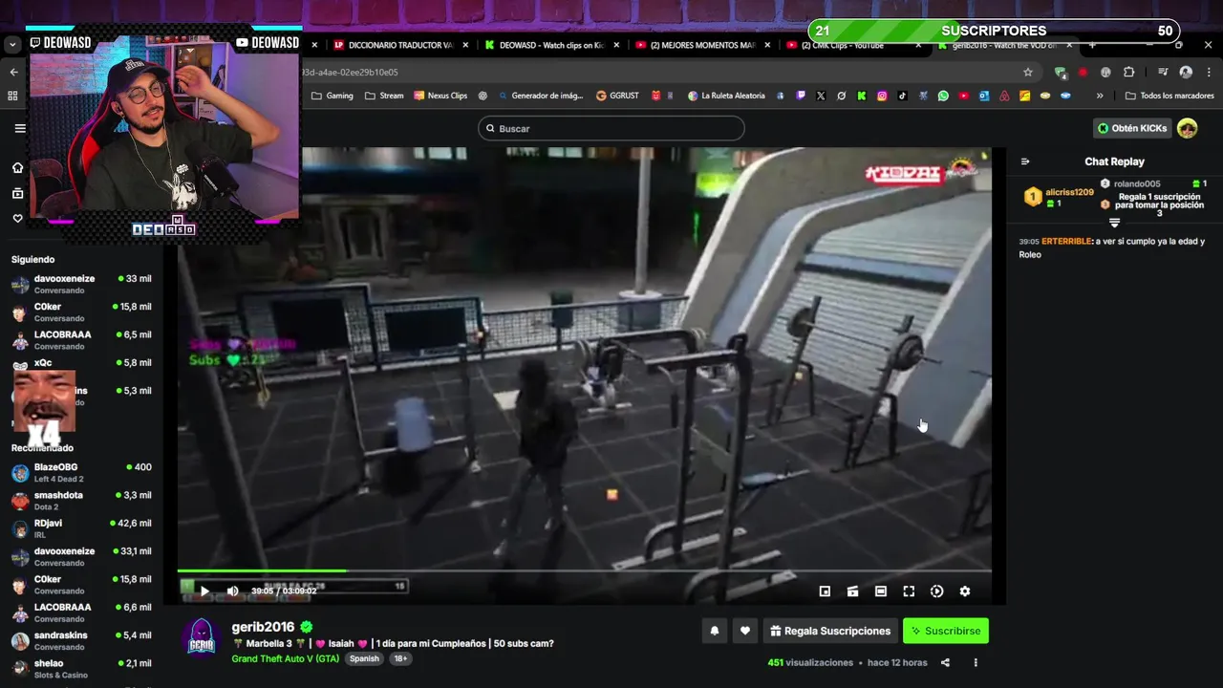
Task: Open the Grand Theft Auto V category link
Action: tap(285, 658)
